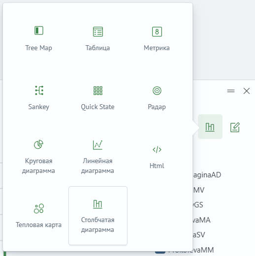Select the Html code icon
Screen dimensions: 255x256
pyautogui.click(x=157, y=149)
